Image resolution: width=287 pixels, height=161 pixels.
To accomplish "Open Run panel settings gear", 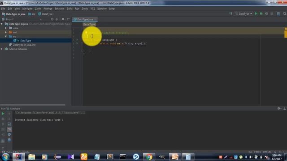I will (x=279, y=108).
